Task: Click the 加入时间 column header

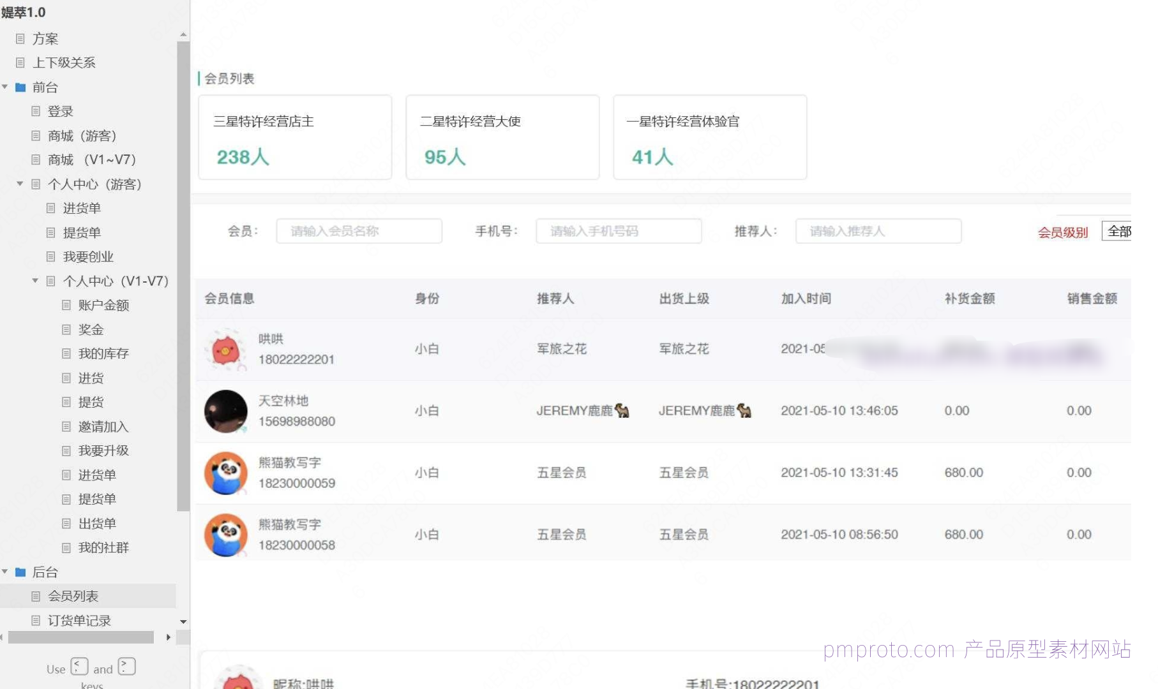Action: pos(806,298)
